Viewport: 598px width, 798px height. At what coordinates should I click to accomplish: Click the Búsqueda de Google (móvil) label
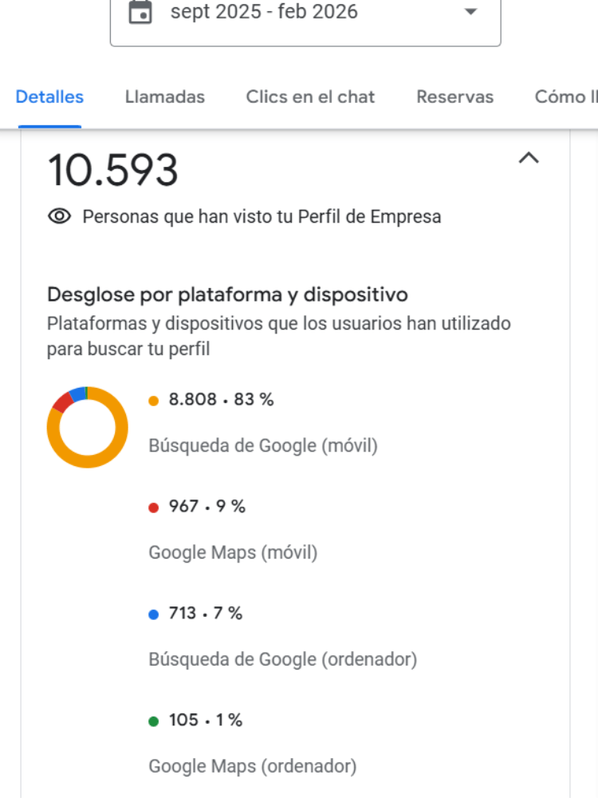[263, 445]
